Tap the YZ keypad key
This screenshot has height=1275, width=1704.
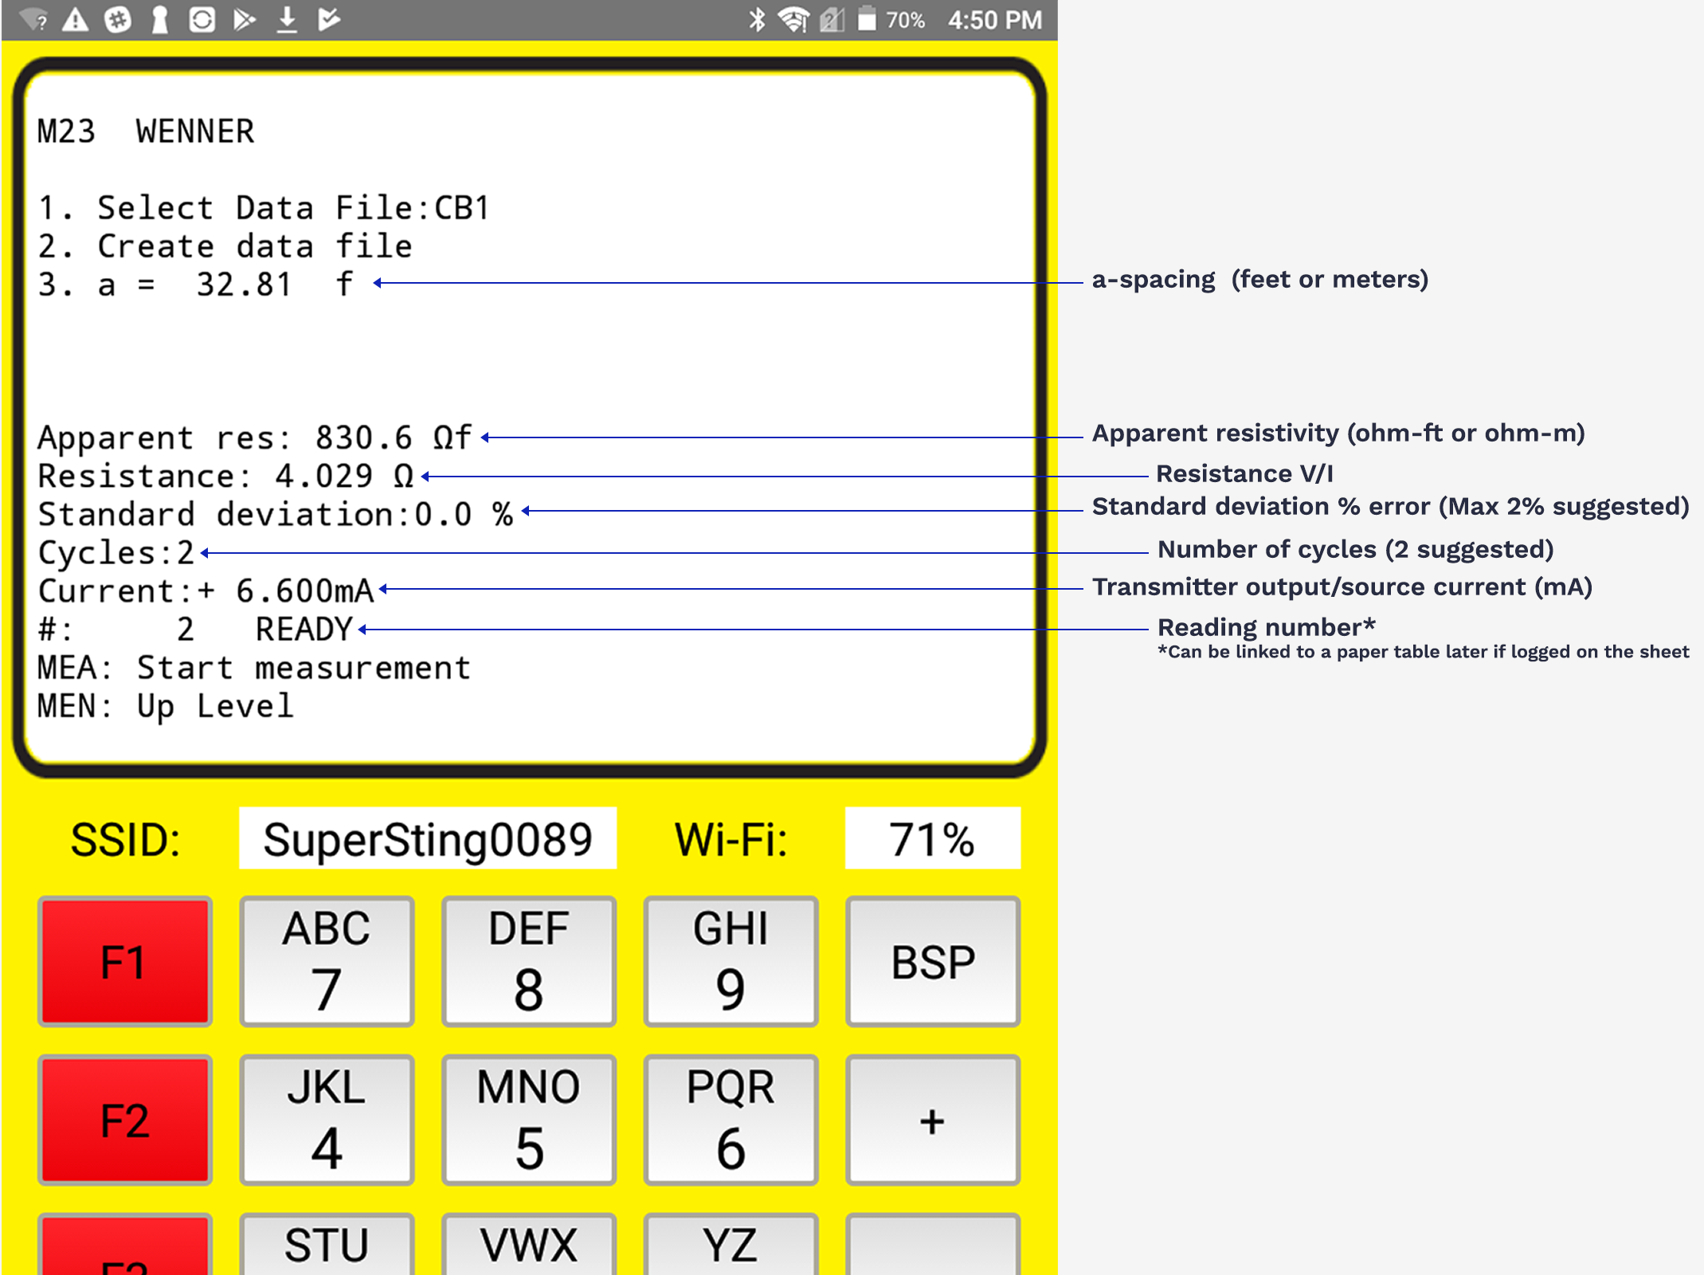point(731,1245)
